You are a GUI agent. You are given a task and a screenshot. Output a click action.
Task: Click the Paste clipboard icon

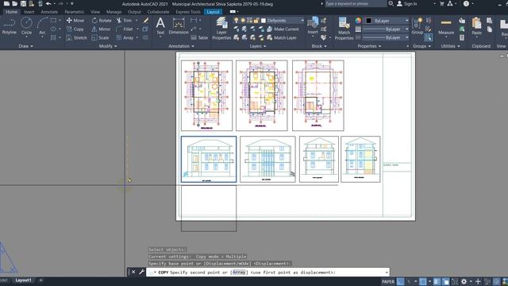[x=476, y=26]
